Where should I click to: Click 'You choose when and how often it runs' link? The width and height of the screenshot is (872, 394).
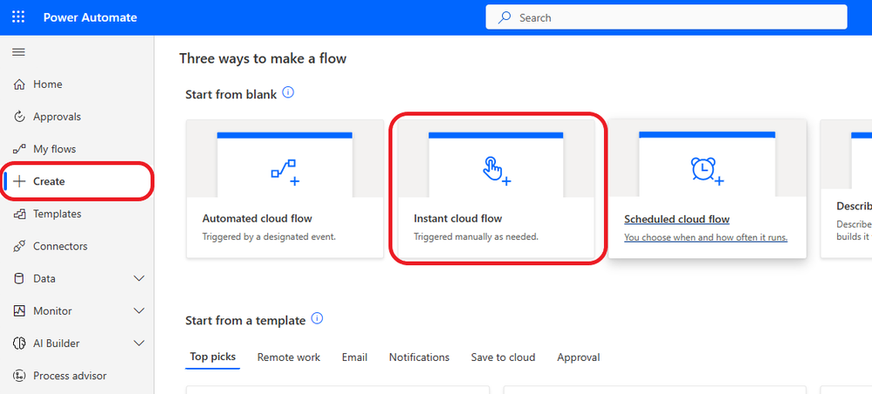[706, 238]
